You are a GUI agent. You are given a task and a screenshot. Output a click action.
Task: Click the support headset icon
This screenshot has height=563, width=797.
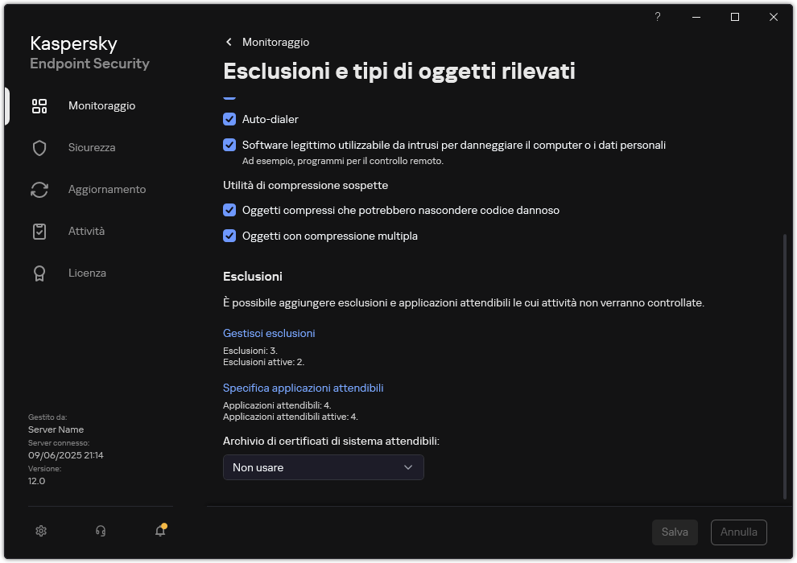[x=100, y=531]
